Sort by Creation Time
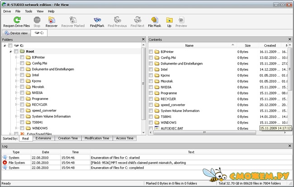 point(68,138)
